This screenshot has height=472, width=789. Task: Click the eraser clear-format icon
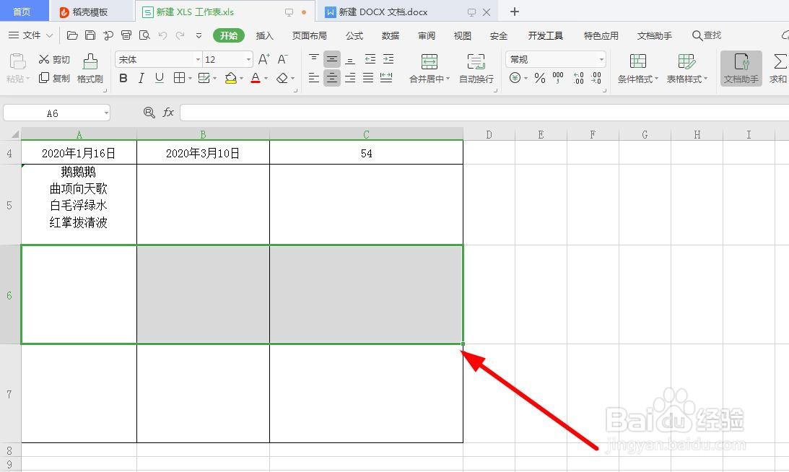coord(282,78)
